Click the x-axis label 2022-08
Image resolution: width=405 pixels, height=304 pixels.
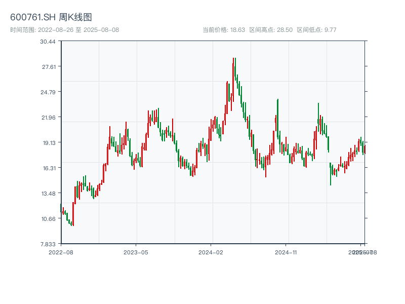point(61,252)
